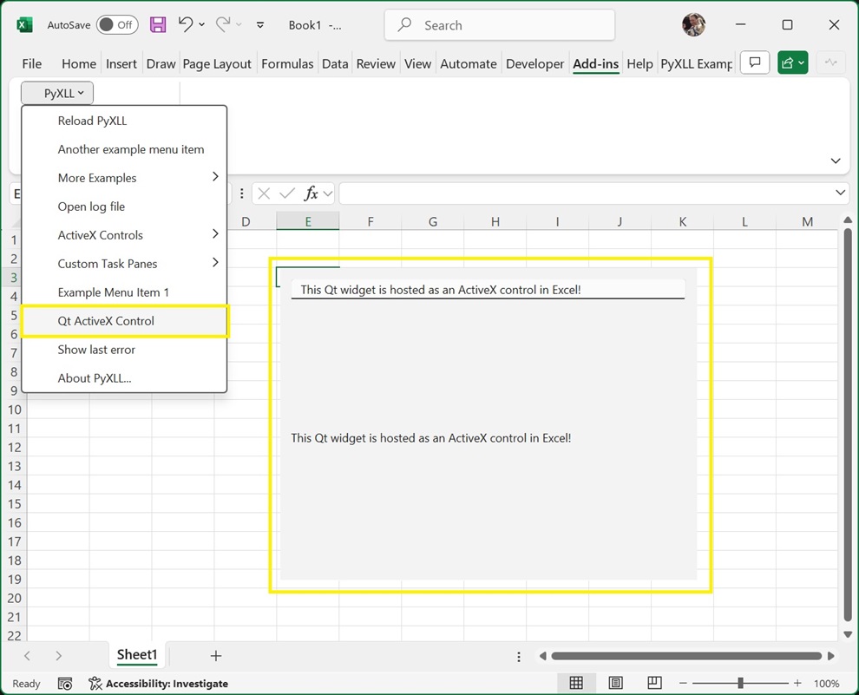This screenshot has height=695, width=859.
Task: Switch to the Data ribbon tab
Action: 335,64
